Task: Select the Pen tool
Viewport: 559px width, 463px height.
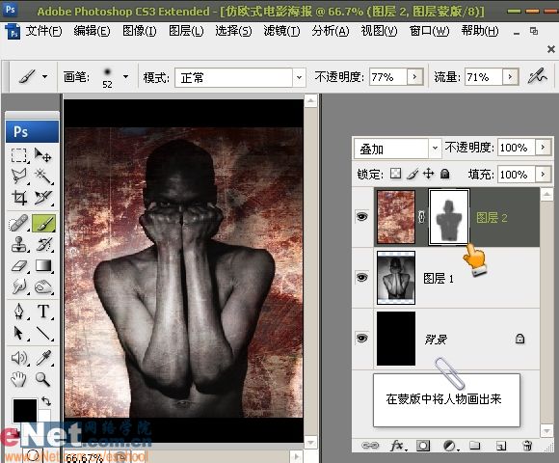Action: (19, 312)
